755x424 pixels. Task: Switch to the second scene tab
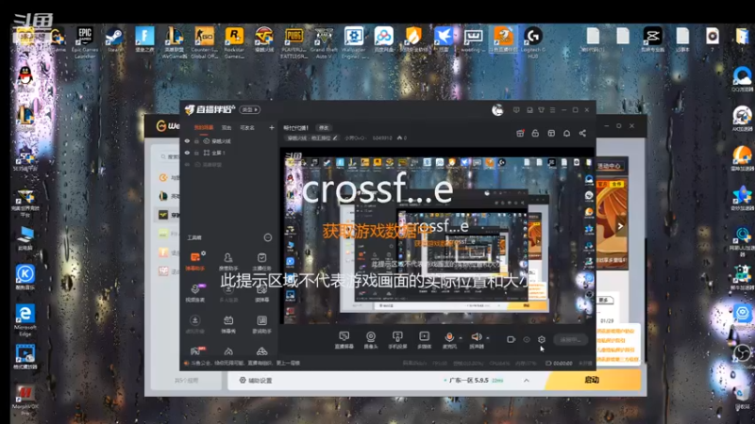[x=226, y=127]
